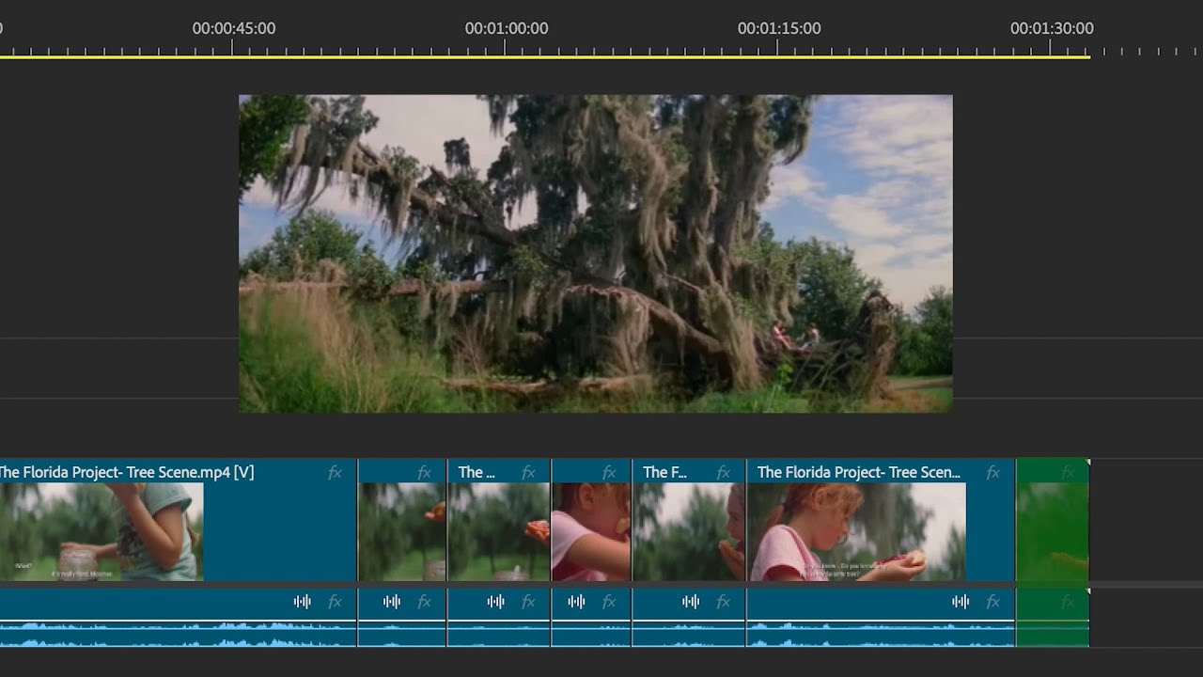Screen dimensions: 1203x677
Task: Select clip name 'The Florida Project- Tree Scene.mp4 [V]'
Action: coord(127,473)
